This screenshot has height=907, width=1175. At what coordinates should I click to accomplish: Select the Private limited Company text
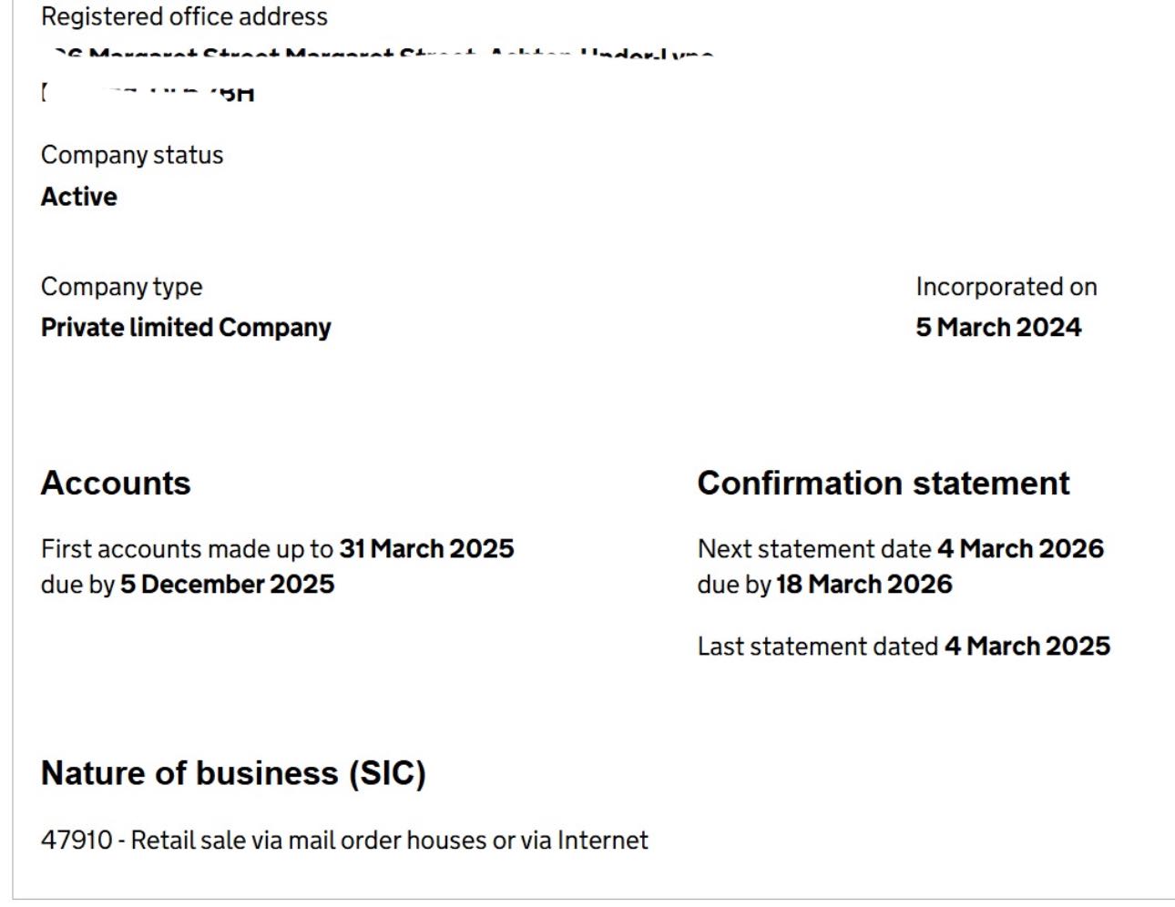click(186, 328)
